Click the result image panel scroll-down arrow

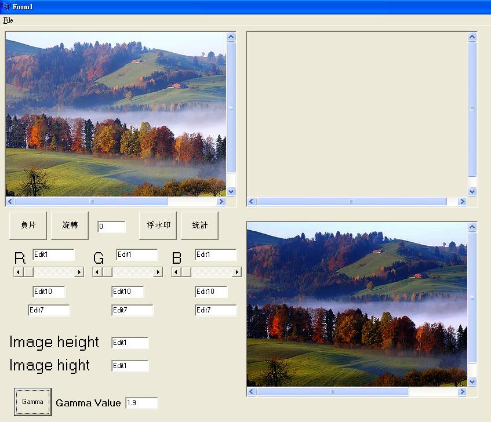(x=472, y=381)
